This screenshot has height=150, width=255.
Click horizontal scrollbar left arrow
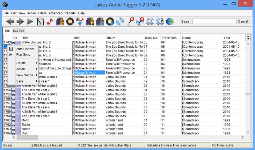14,137
